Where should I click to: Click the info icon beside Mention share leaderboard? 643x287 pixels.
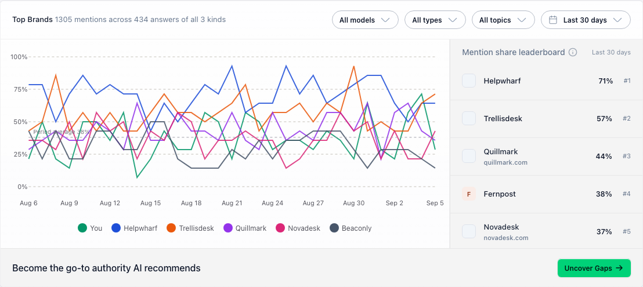(573, 52)
